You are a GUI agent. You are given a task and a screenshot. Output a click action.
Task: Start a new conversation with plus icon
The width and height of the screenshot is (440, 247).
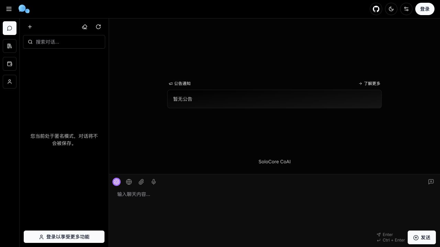tap(30, 27)
